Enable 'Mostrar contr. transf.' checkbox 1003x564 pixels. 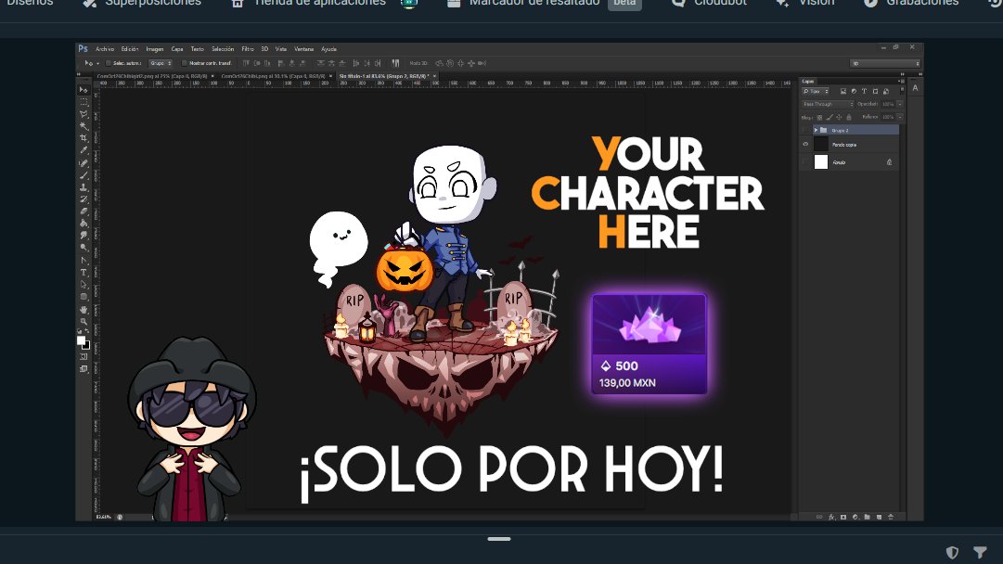point(185,63)
